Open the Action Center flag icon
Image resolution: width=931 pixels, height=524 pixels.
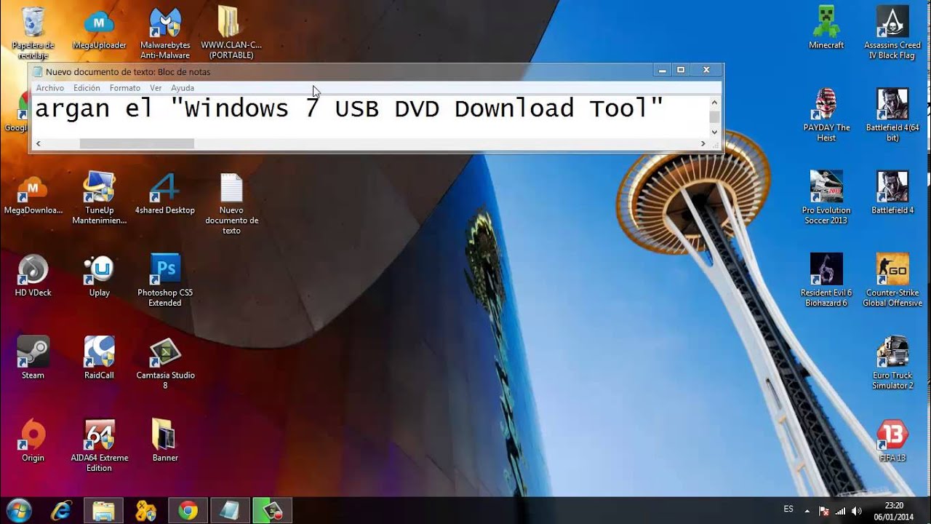tap(824, 511)
